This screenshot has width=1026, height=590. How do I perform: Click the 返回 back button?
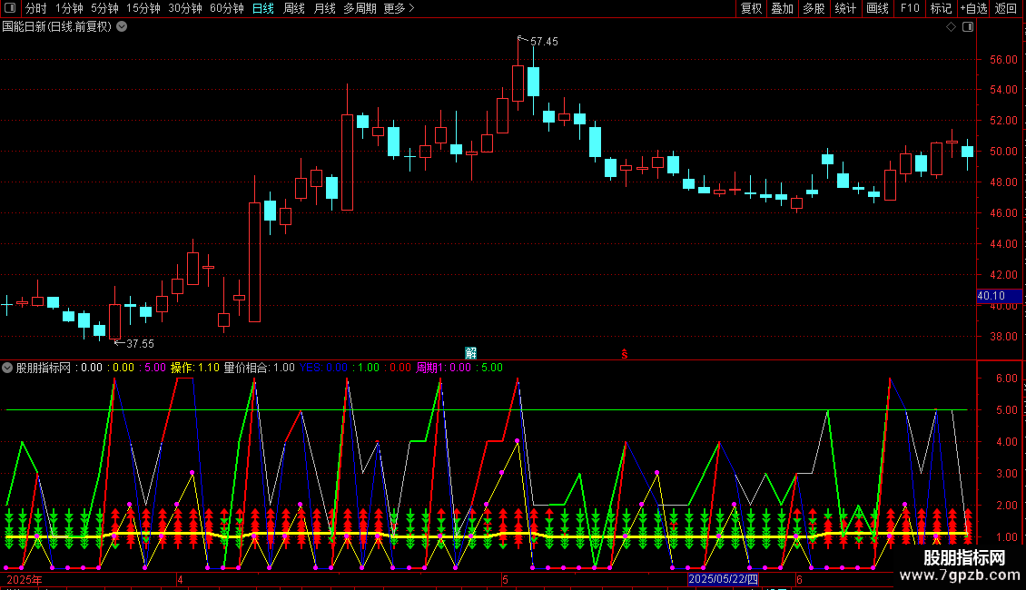coord(1006,8)
